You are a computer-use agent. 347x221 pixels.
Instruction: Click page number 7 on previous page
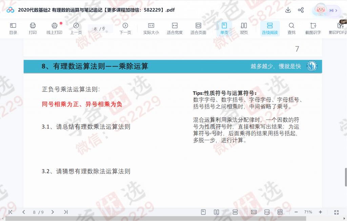pos(297,49)
